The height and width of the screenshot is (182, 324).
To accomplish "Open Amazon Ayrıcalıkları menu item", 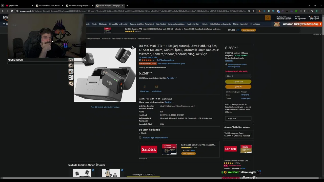I will click(176, 24).
